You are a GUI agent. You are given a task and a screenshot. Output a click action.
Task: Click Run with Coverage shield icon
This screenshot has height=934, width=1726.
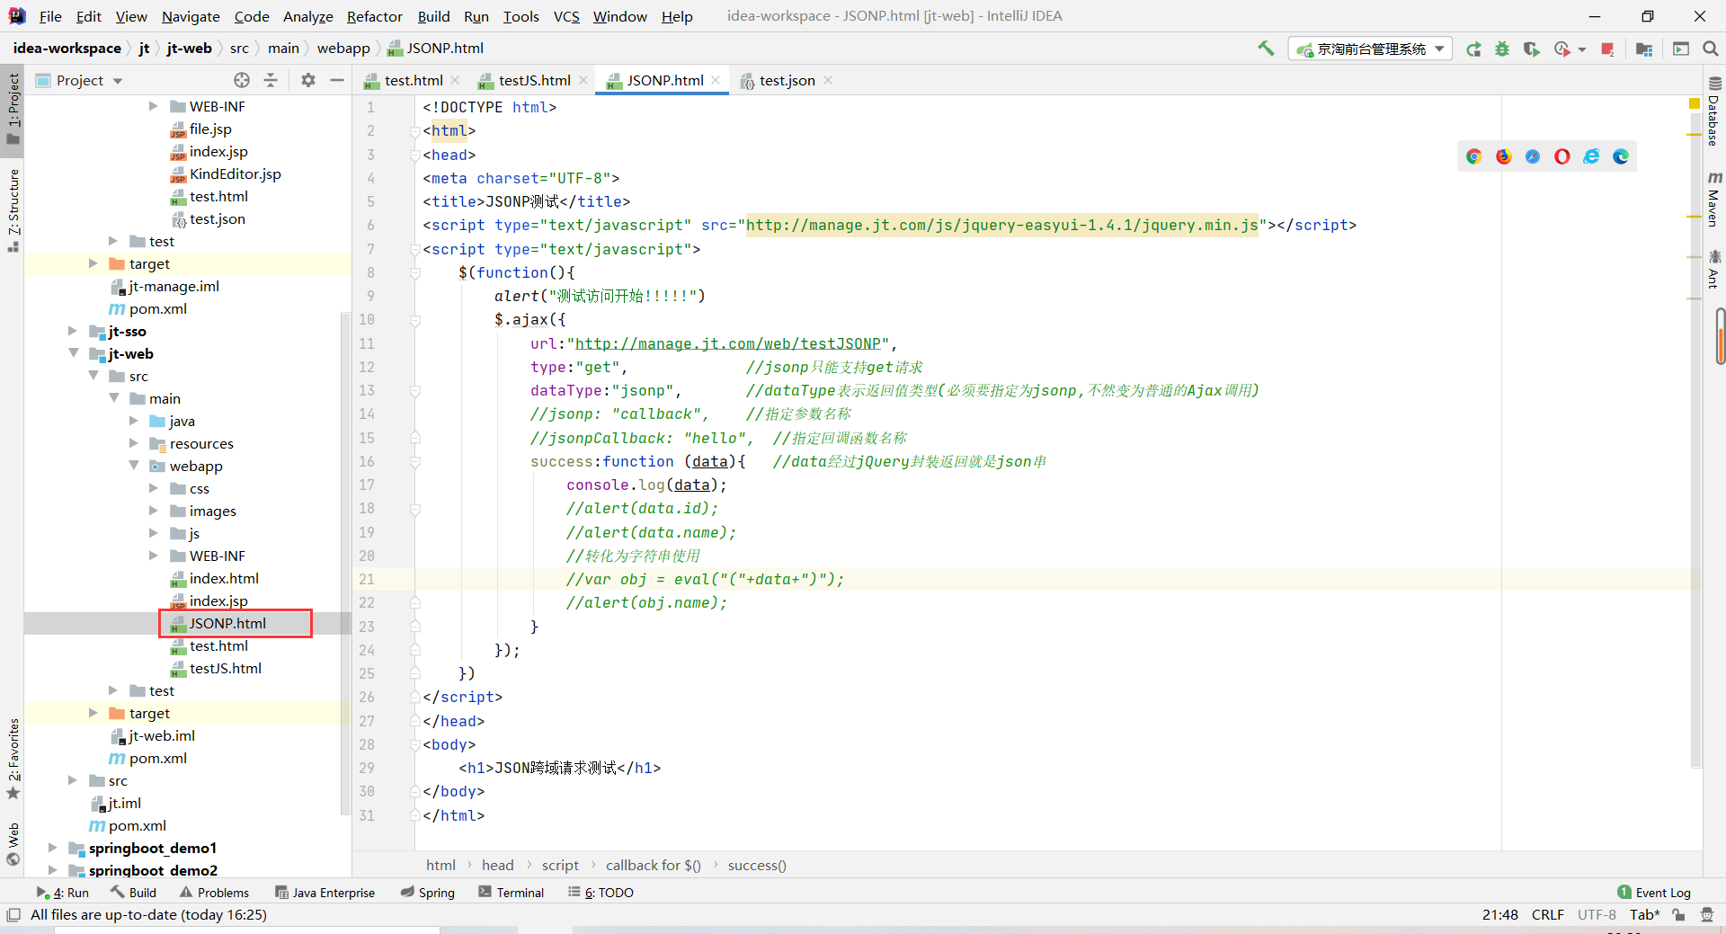point(1531,49)
